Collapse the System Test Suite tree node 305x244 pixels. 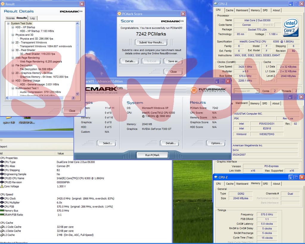(x=8, y=23)
